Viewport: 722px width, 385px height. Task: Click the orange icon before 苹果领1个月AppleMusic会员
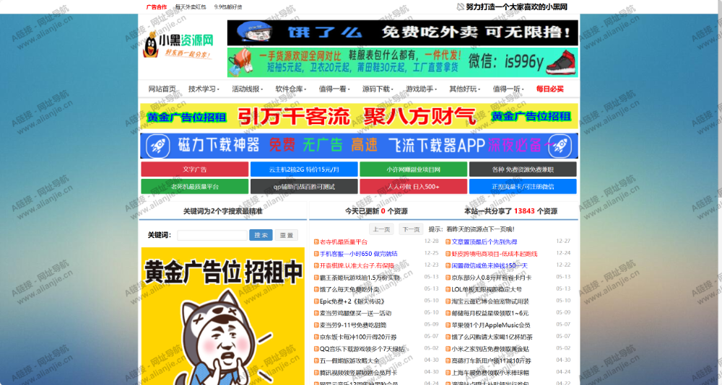(448, 325)
